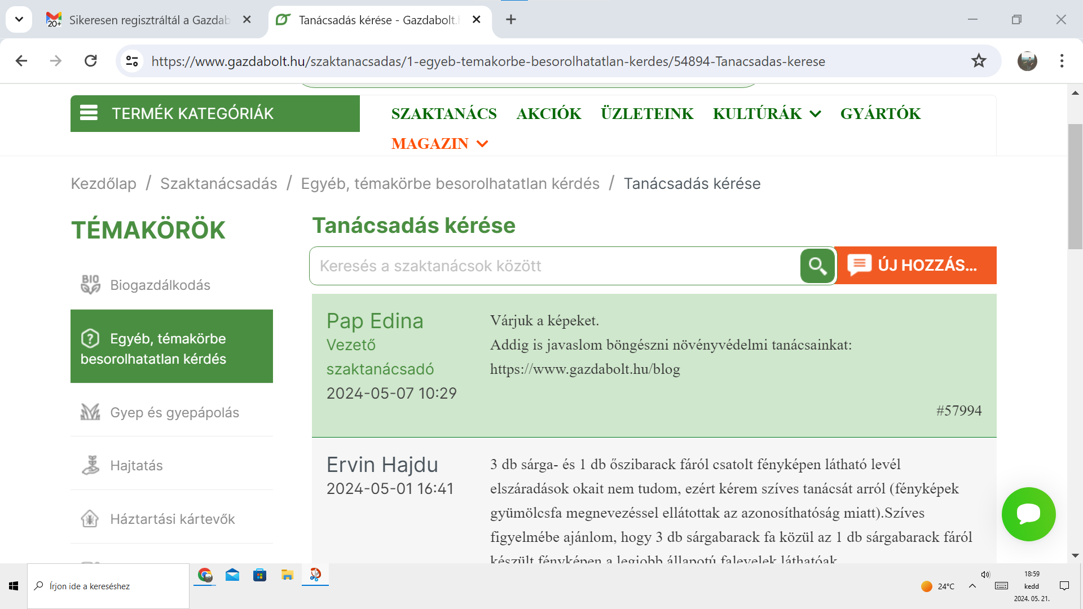The height and width of the screenshot is (609, 1083).
Task: Open the Biogazdálkodás topic
Action: (160, 285)
